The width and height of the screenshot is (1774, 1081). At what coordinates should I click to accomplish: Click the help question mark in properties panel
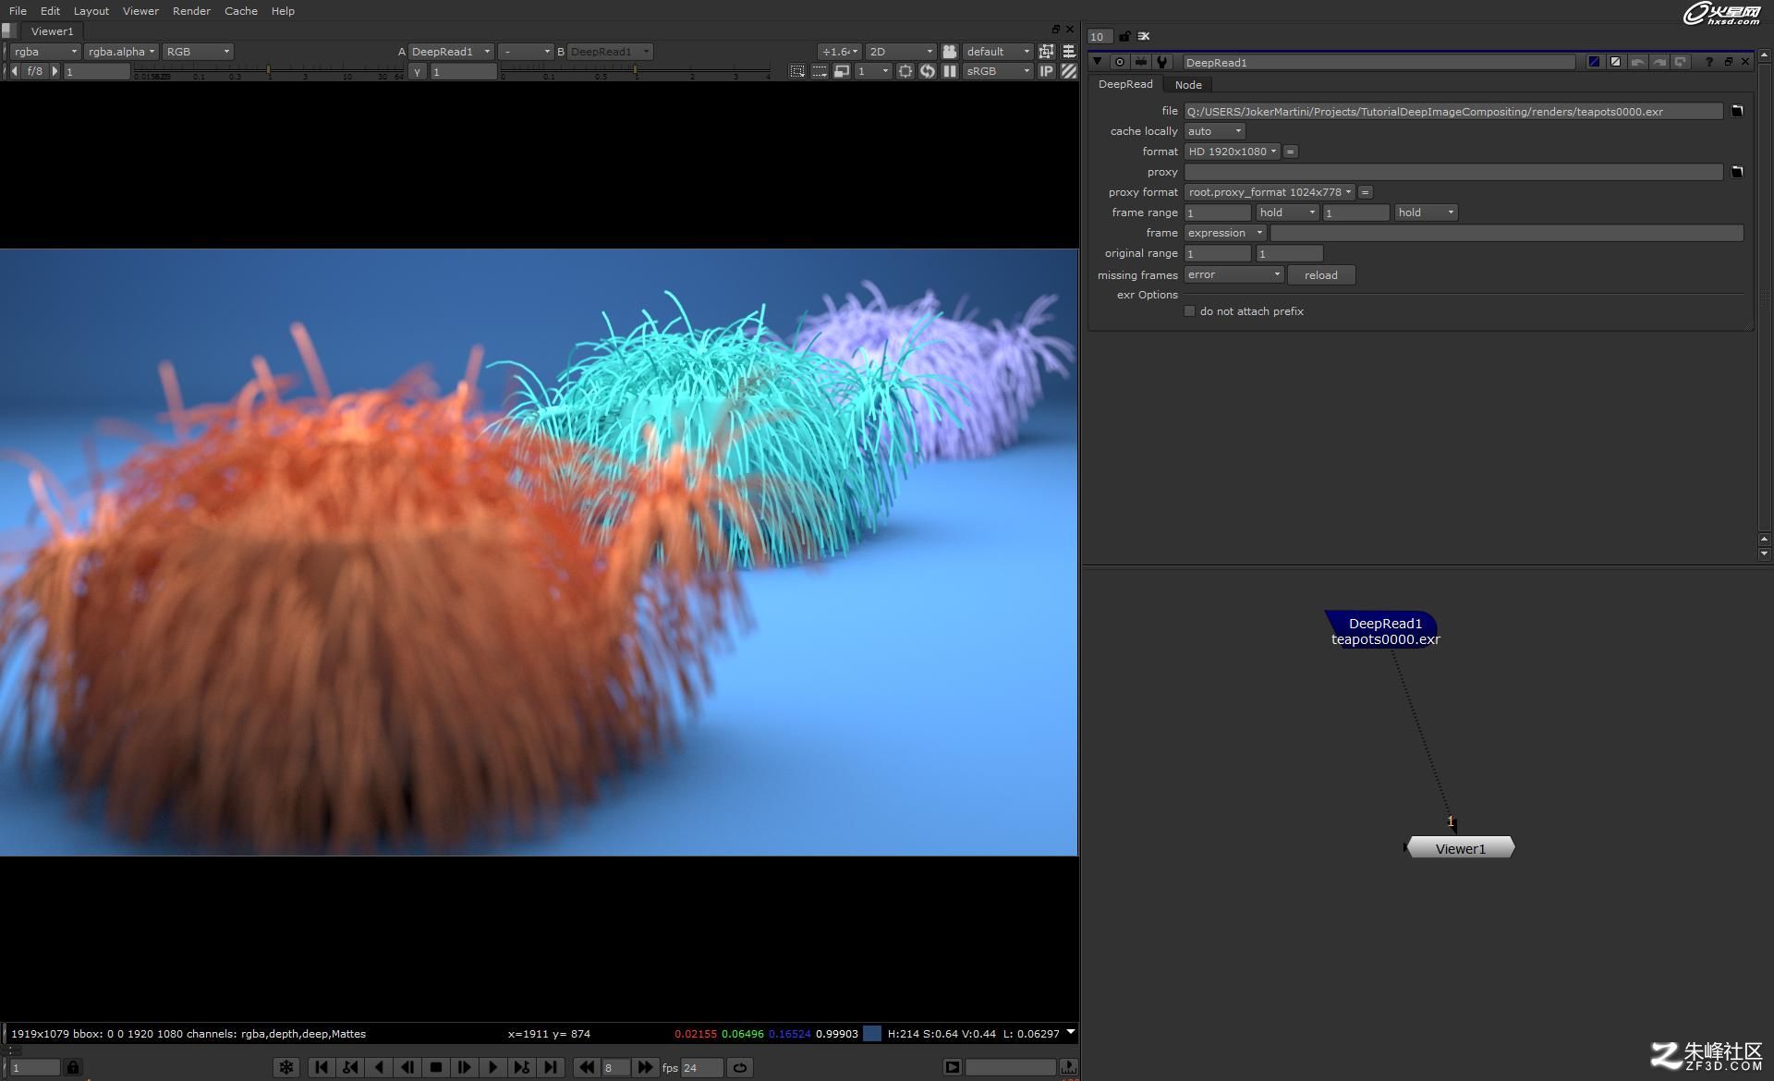(1708, 62)
